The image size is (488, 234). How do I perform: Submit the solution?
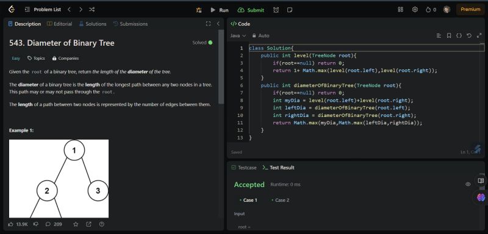tap(251, 10)
